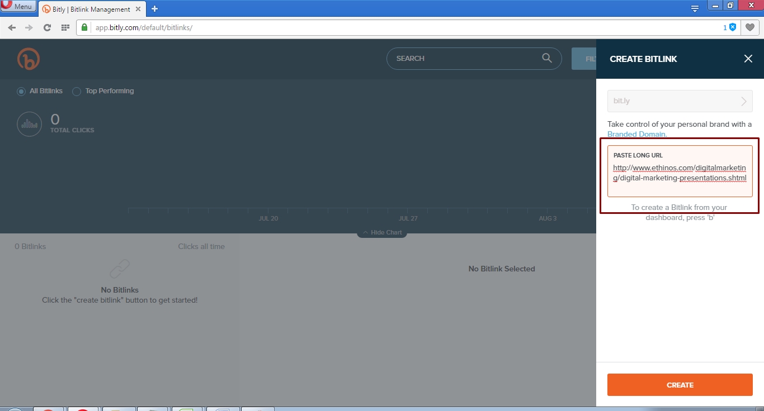Go back with the browser back arrow
This screenshot has width=764, height=411.
click(x=12, y=27)
